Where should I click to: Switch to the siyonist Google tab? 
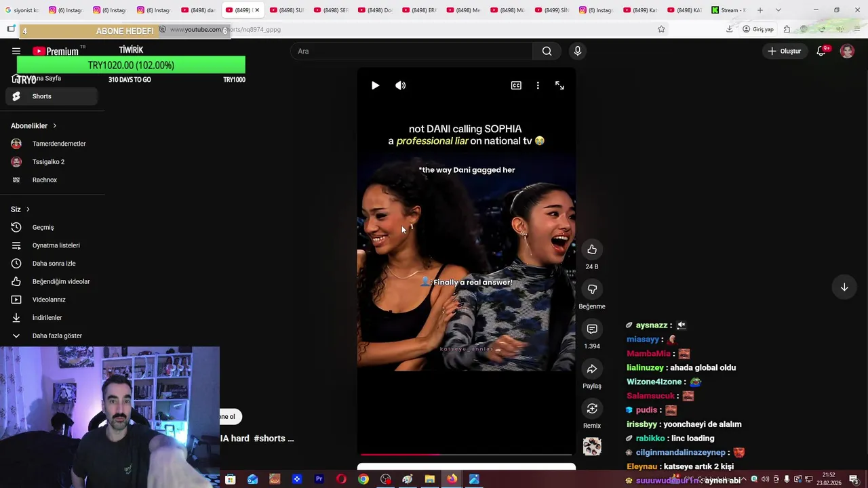point(22,10)
